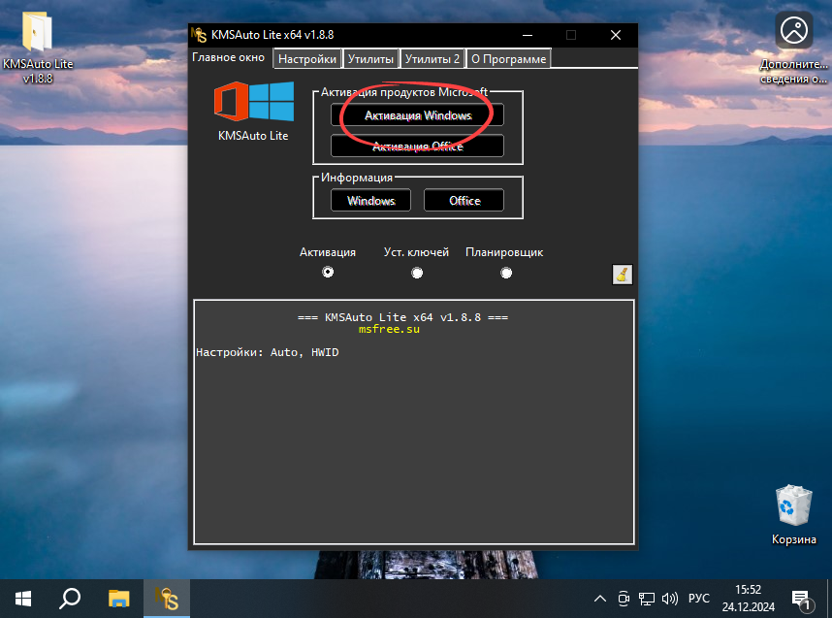Open the KMSAuto Lite taskbar icon

pos(166,599)
